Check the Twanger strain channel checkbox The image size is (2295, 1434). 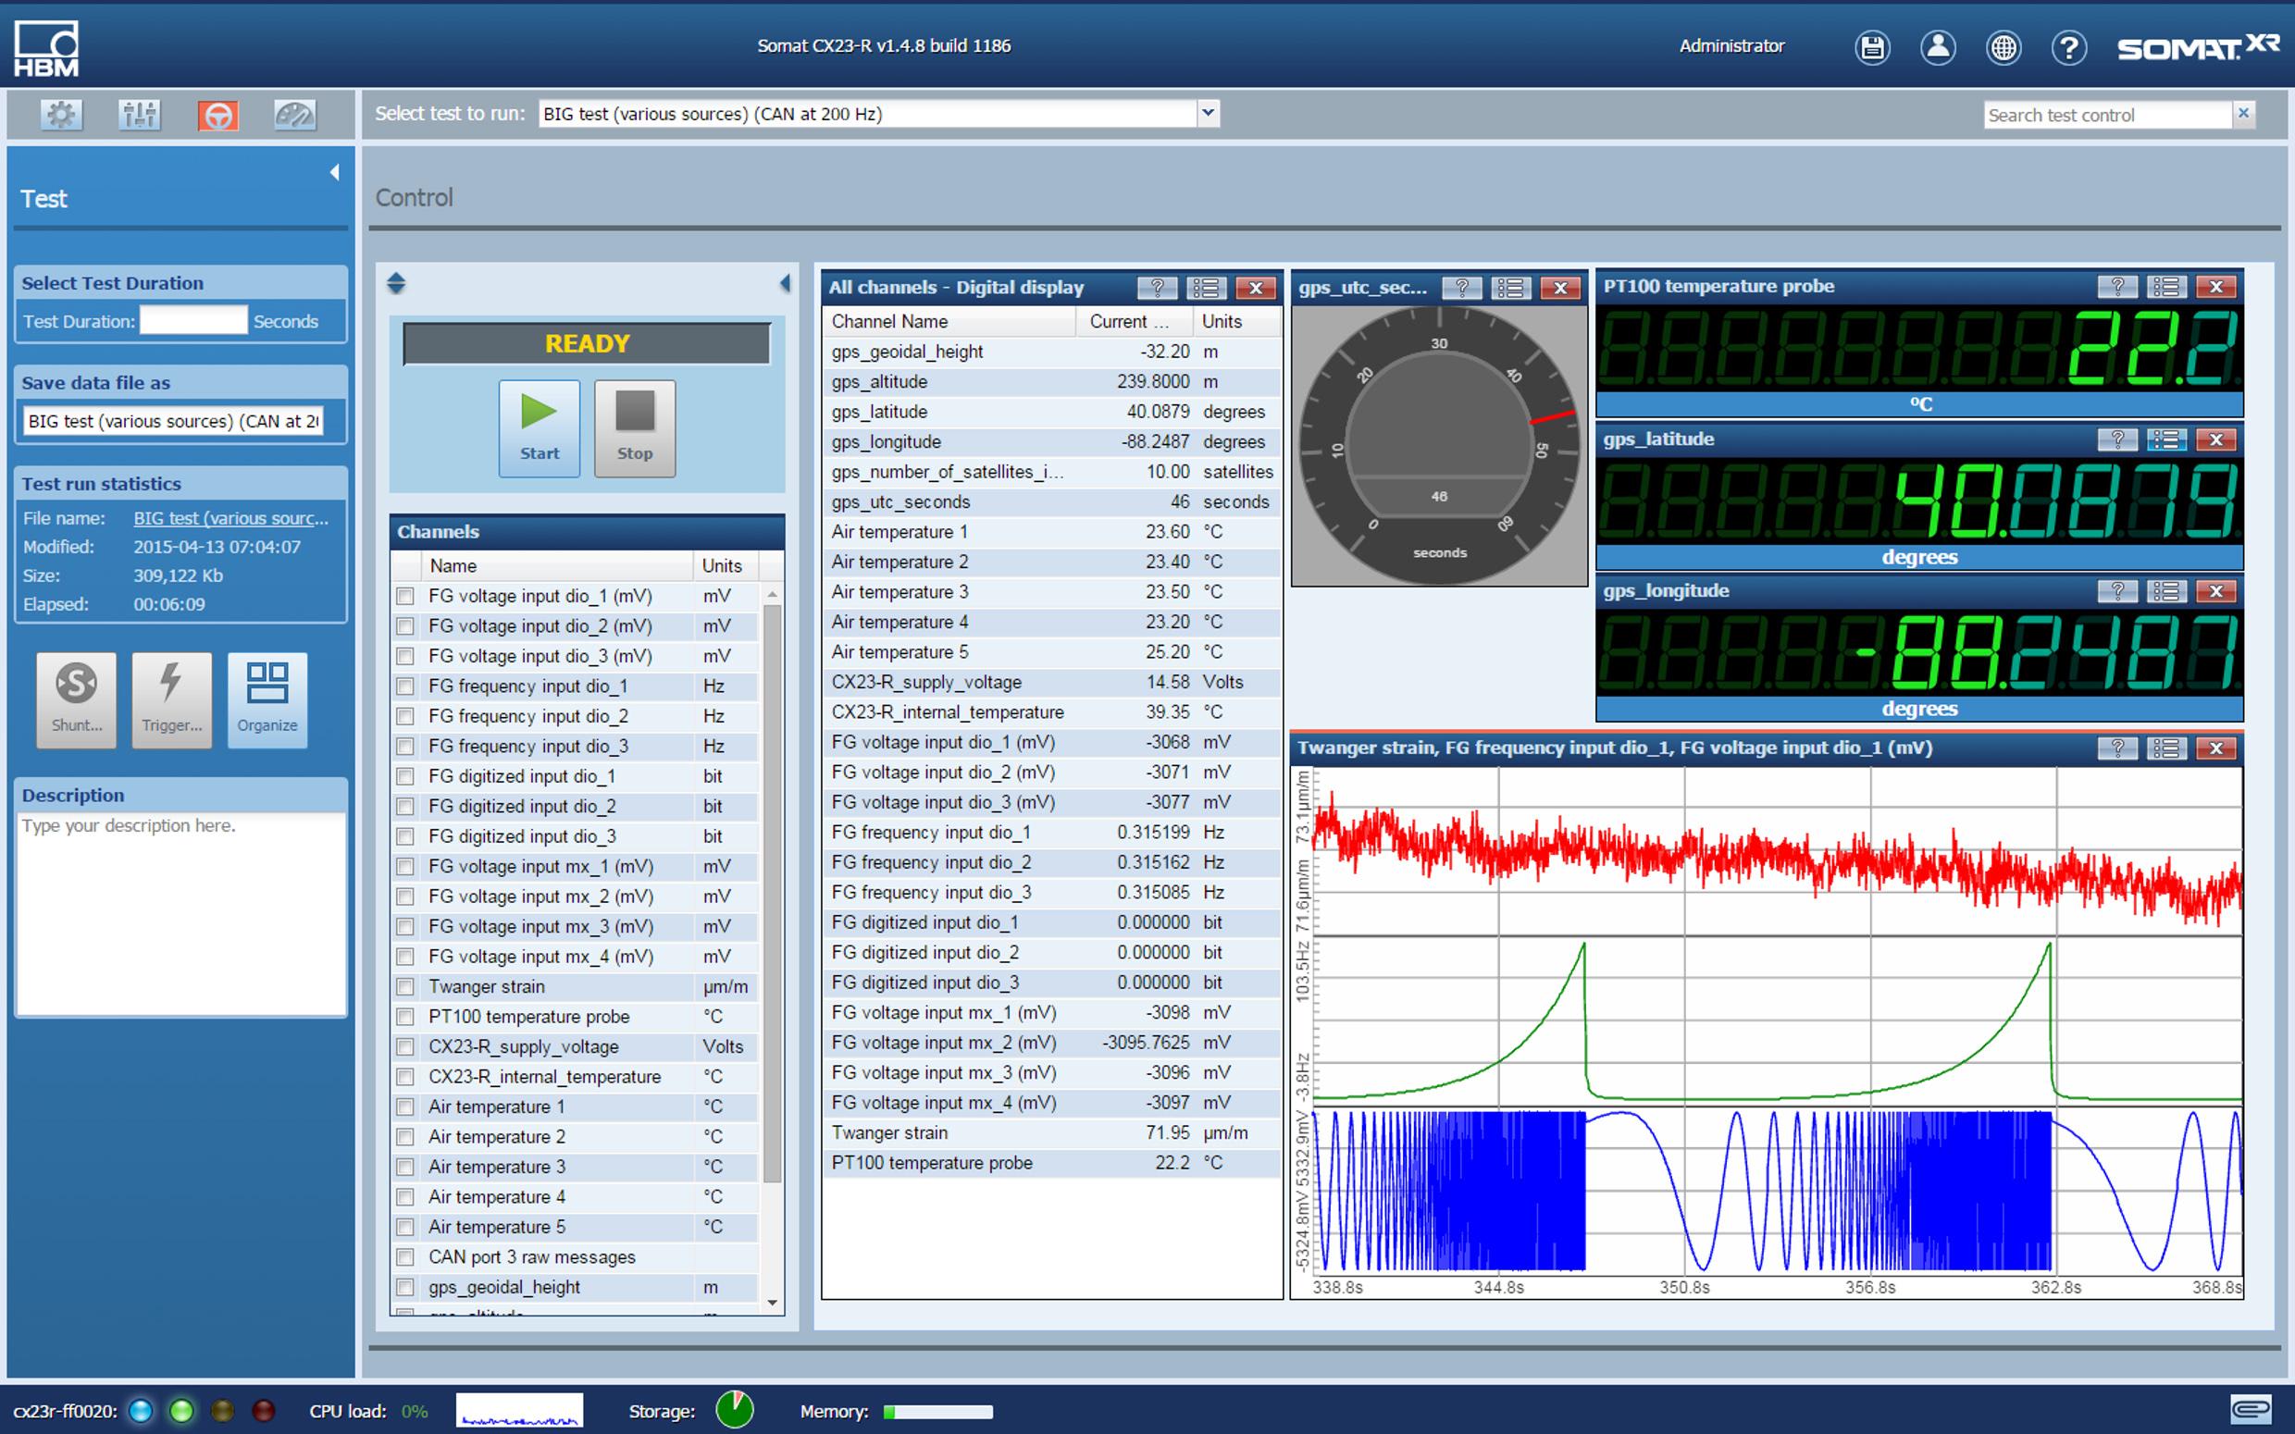[406, 986]
